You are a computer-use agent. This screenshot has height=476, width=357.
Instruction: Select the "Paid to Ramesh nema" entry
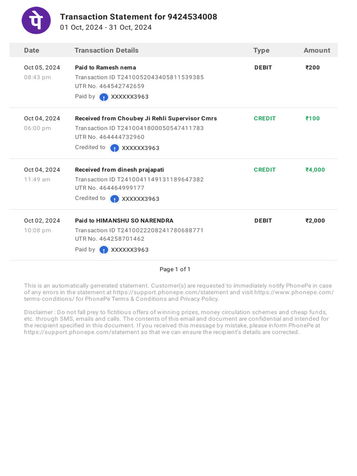[106, 67]
